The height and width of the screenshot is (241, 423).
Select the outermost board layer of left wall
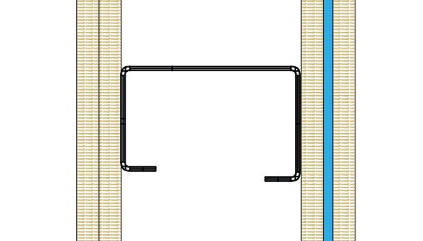pyautogui.click(x=88, y=120)
